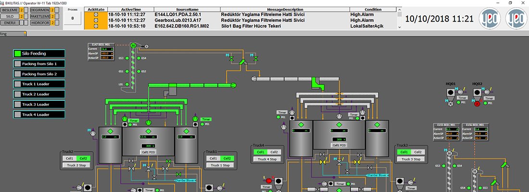Click the green diverter chute on conveyor
Screen dimensions: 529x192
click(315, 84)
